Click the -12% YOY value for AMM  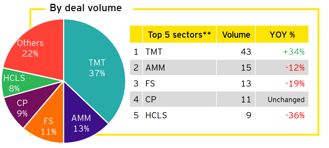[x=295, y=68]
